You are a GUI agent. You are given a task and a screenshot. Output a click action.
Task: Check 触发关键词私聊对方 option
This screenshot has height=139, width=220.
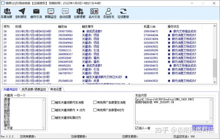(x=53, y=117)
